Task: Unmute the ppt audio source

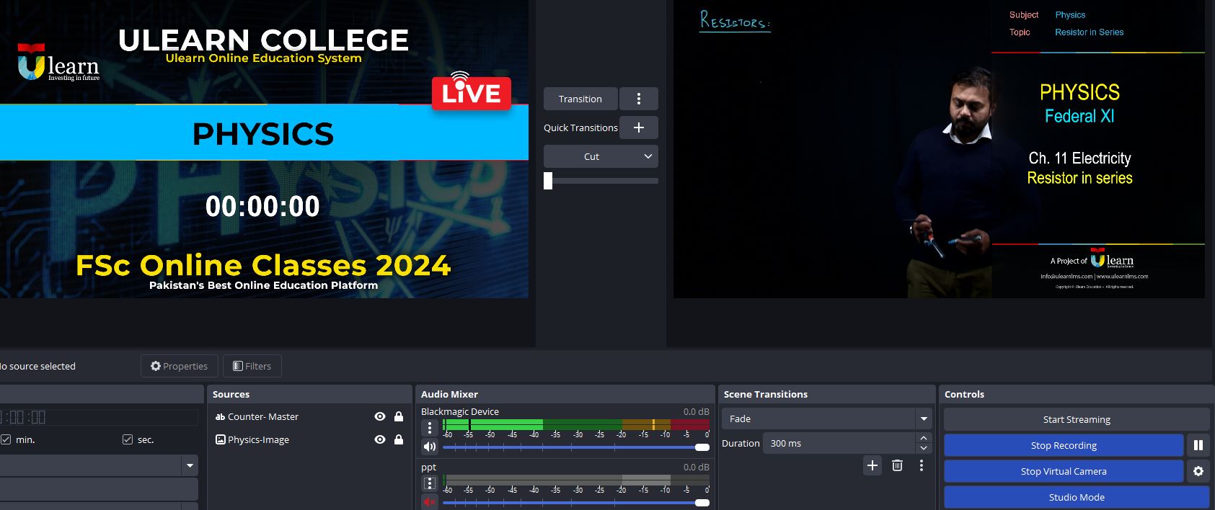Action: 430,502
